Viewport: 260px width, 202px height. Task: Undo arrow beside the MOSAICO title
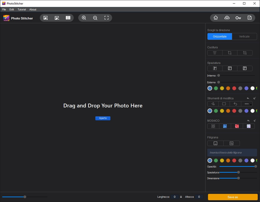pos(248,121)
